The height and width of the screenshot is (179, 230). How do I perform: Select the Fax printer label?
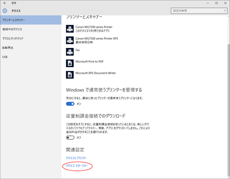tap(78, 50)
